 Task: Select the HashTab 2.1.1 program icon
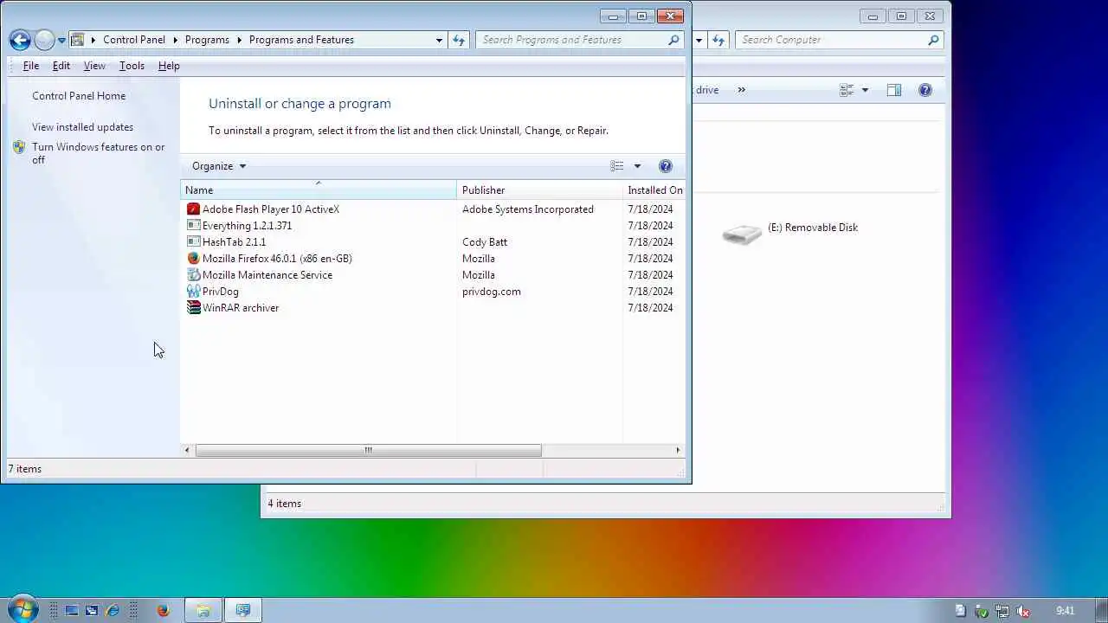193,242
